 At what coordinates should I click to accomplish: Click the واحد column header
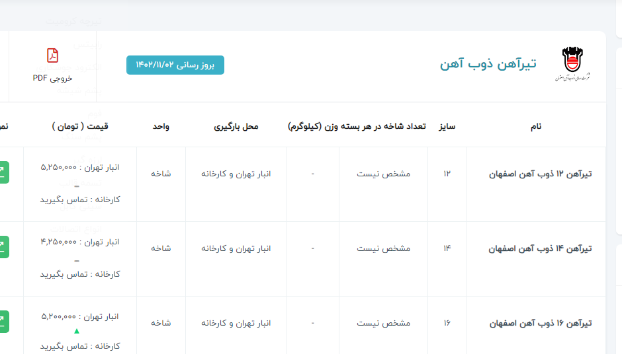161,126
